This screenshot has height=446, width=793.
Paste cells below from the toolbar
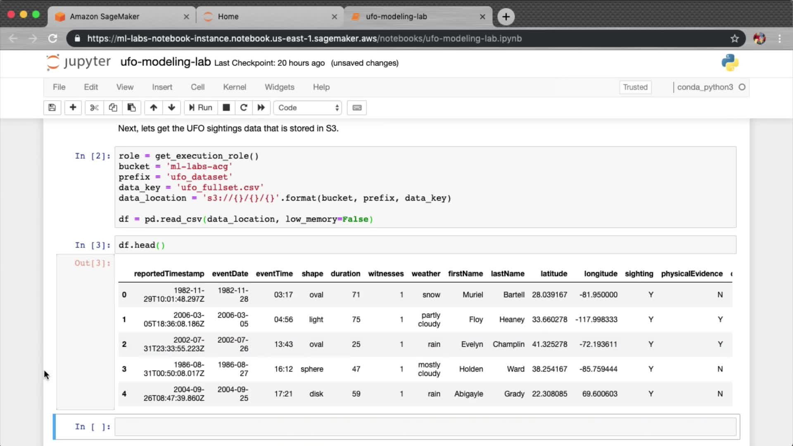(131, 108)
